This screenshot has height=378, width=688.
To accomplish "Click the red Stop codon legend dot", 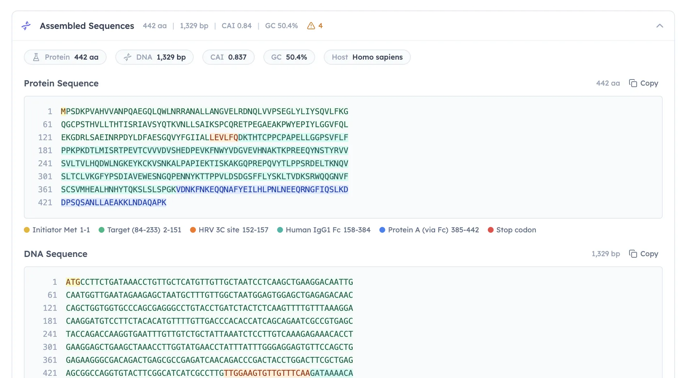I will click(x=491, y=230).
